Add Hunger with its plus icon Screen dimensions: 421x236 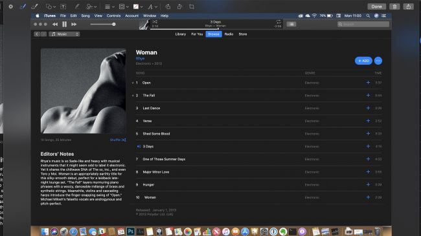pos(368,184)
